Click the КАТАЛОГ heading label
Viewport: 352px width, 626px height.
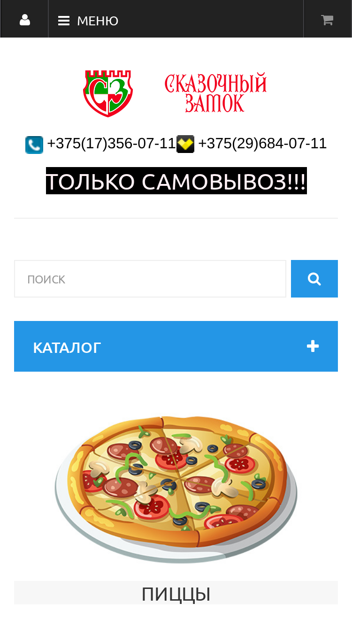(x=67, y=348)
